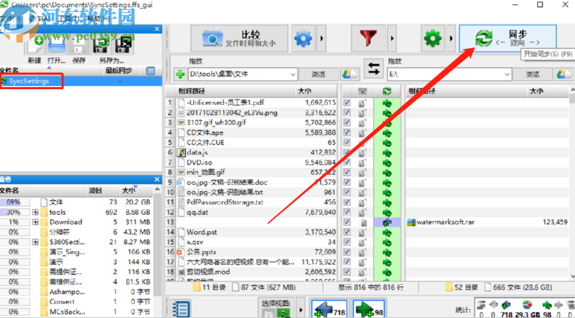Open comparison settings blue gear

[x=303, y=38]
